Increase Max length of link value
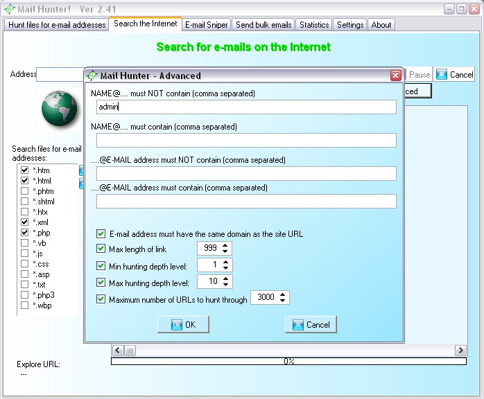The image size is (484, 399). point(225,245)
